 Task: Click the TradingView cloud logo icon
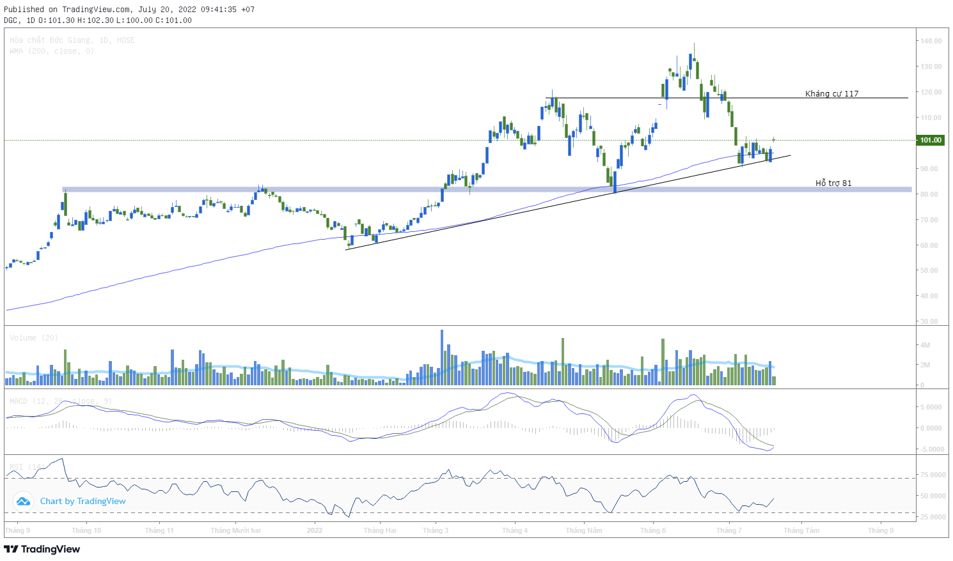[x=23, y=502]
